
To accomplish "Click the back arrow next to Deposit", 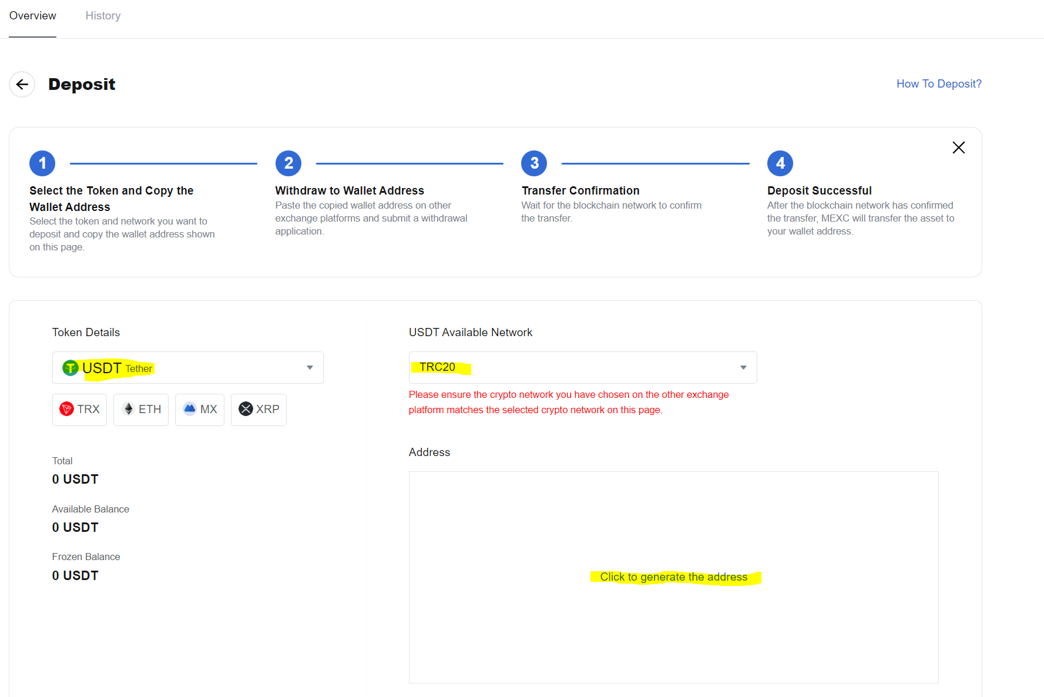I will tap(22, 85).
